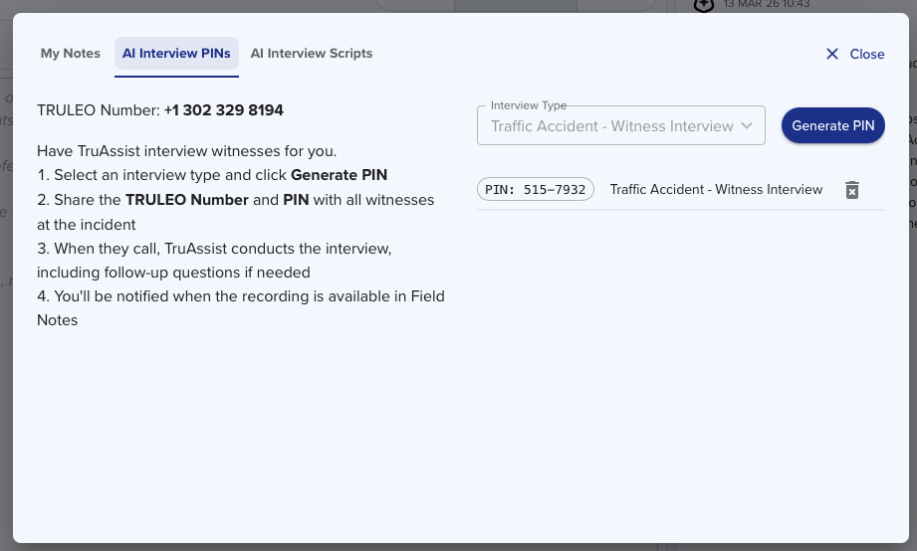The height and width of the screenshot is (551, 917).
Task: Open the AI Interview Scripts tab
Action: click(x=312, y=54)
